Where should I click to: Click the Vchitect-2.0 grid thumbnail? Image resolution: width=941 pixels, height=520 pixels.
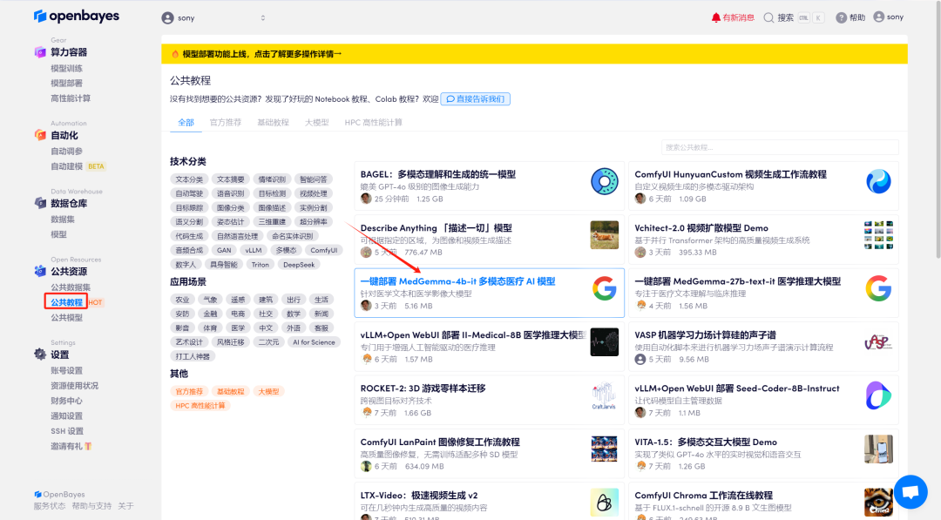coord(878,235)
